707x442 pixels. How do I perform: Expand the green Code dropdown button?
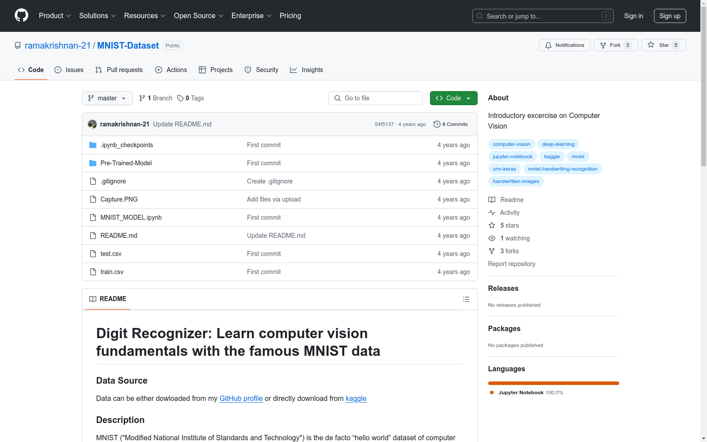click(453, 98)
